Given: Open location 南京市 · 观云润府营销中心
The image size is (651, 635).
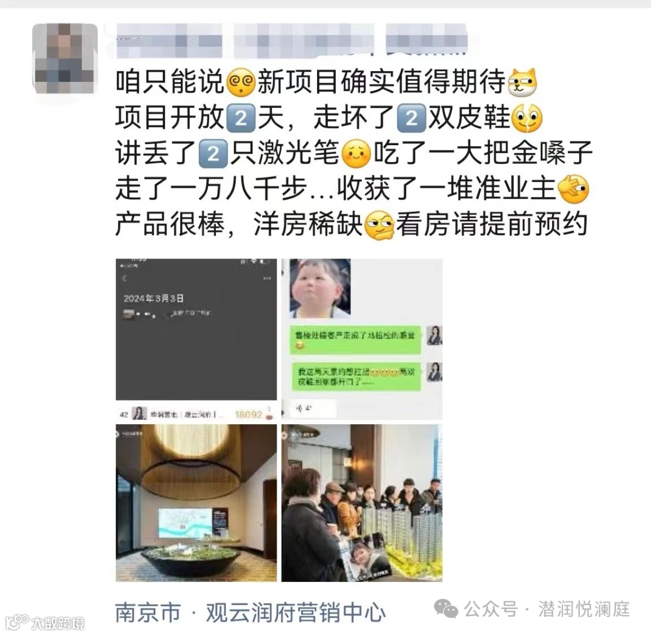Looking at the screenshot, I should click(250, 612).
